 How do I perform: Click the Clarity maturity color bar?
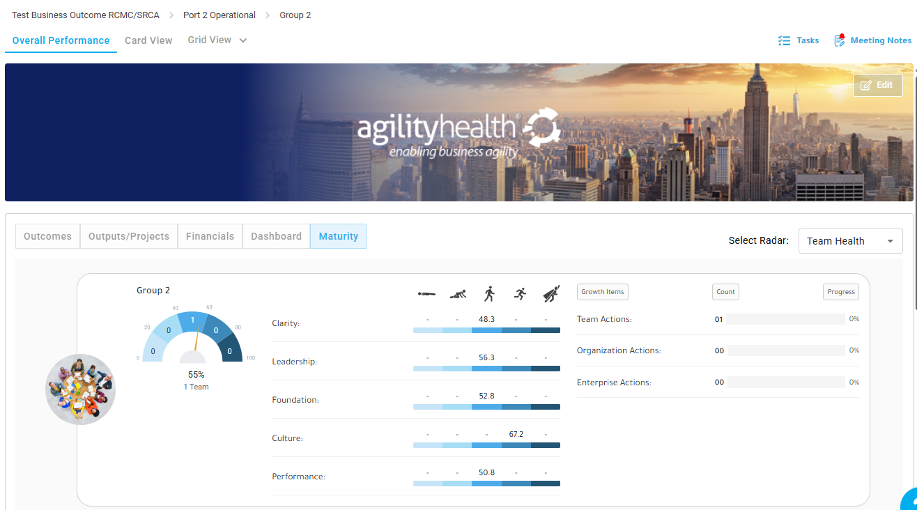point(486,330)
